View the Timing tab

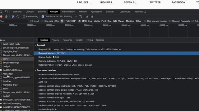90,40
